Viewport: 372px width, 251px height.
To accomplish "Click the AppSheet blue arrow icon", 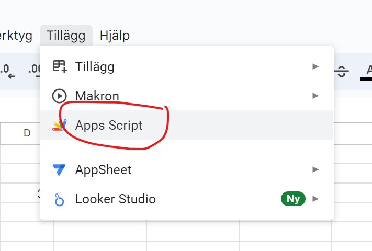I will 59,170.
